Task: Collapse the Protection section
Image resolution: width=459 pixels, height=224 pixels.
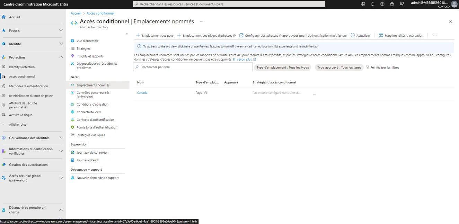Action: pos(61,57)
